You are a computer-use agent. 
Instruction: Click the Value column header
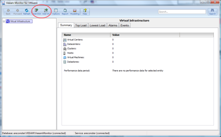pos(144,35)
